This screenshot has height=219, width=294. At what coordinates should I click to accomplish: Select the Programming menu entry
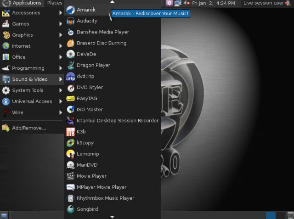coord(32,68)
